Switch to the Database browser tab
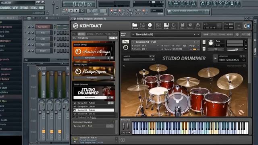 [91, 34]
